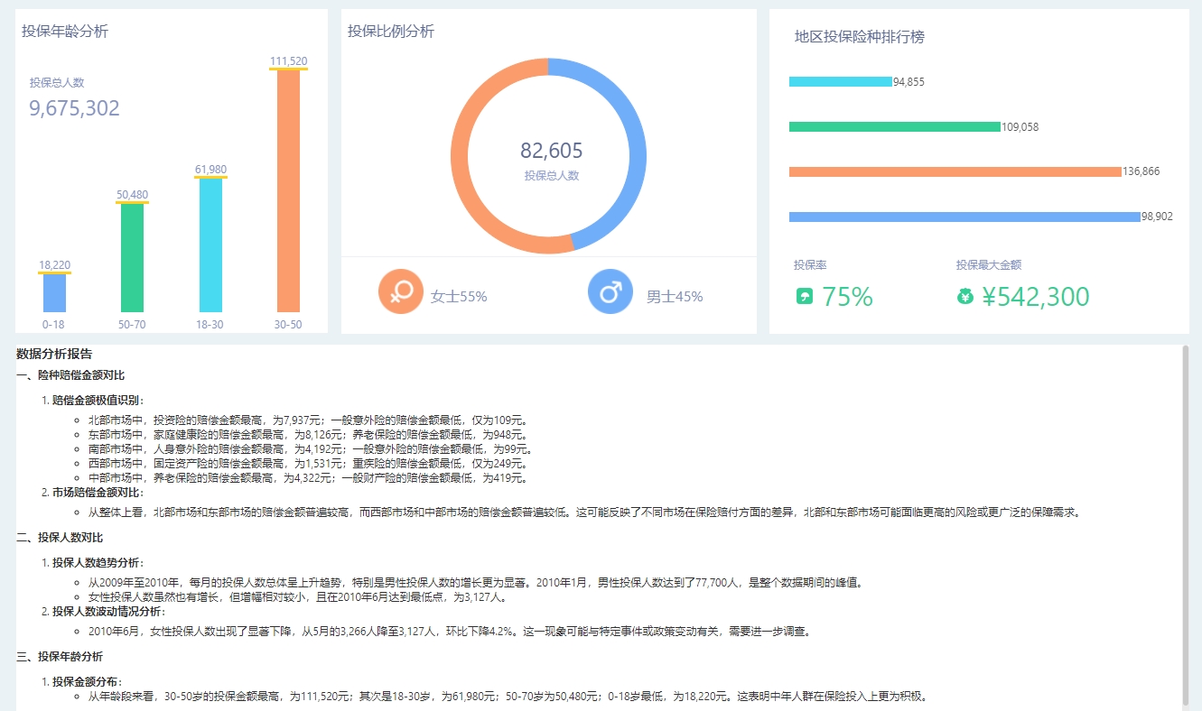Click the orange female gender icon
This screenshot has width=1202, height=711.
pyautogui.click(x=401, y=291)
